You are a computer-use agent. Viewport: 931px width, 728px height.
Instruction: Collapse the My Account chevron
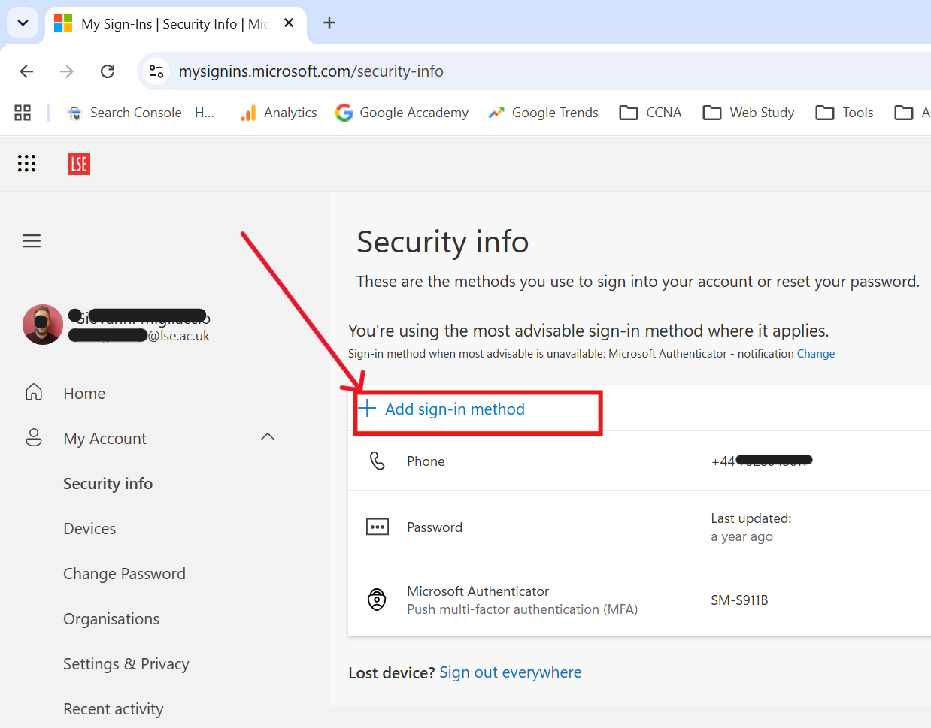pos(268,436)
